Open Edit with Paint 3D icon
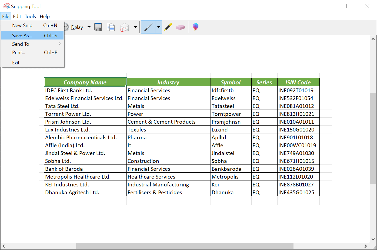The width and height of the screenshot is (377, 250). click(x=195, y=27)
